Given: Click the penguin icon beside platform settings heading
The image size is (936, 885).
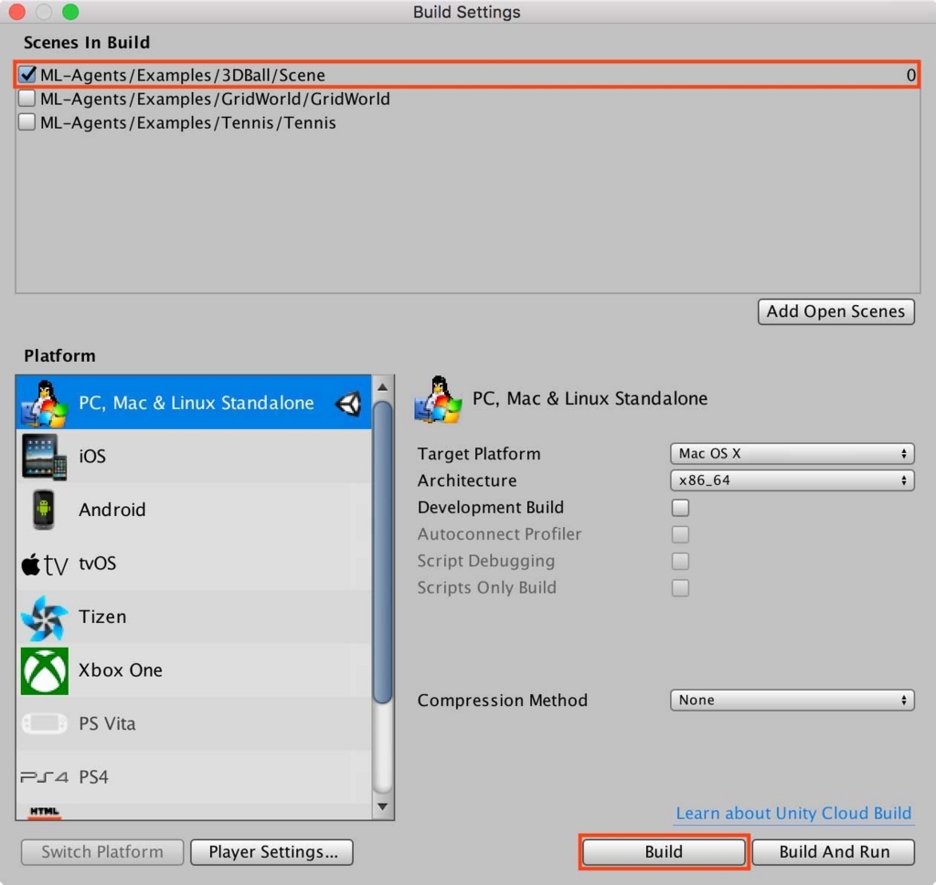Looking at the screenshot, I should 438,399.
